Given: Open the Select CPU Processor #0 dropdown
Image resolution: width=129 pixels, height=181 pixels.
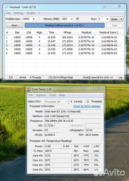Looking at the screenshot, I should point(56,102).
